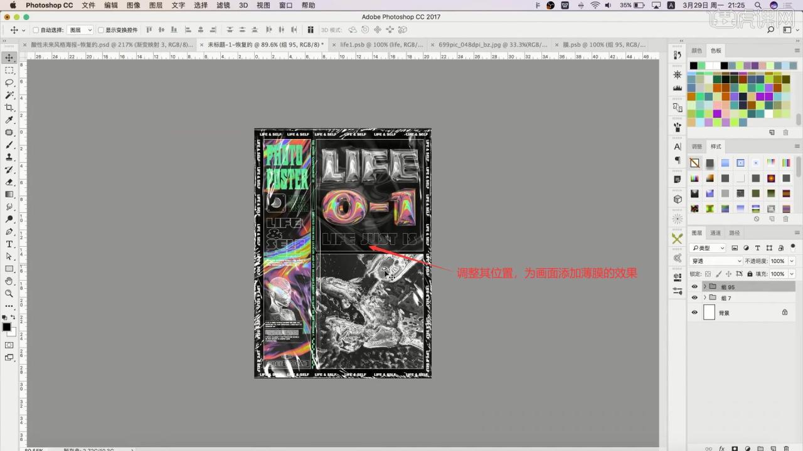
Task: Create new group folder icon in Layers
Action: tap(760, 448)
